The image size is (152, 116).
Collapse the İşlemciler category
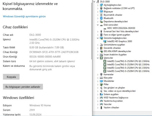[x=98, y=58]
